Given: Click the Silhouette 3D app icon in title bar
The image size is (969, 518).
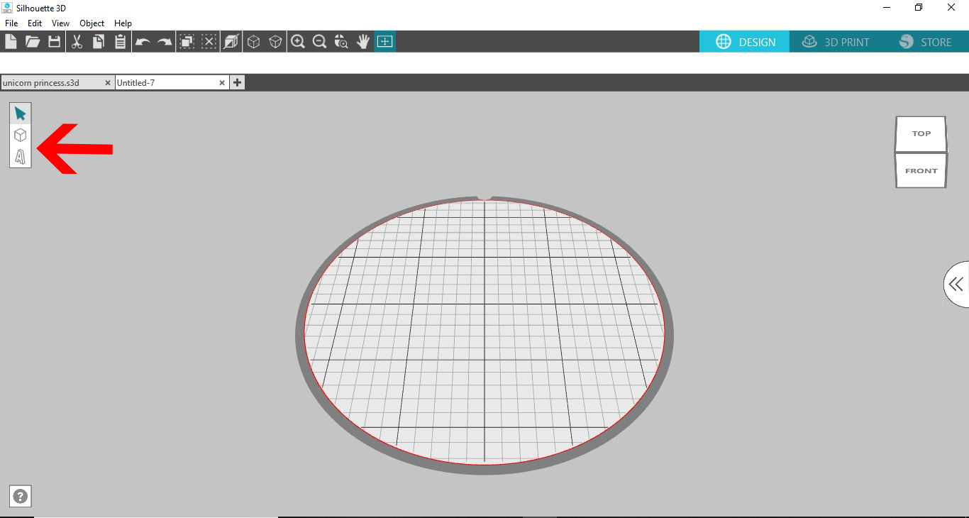Looking at the screenshot, I should tap(7, 8).
